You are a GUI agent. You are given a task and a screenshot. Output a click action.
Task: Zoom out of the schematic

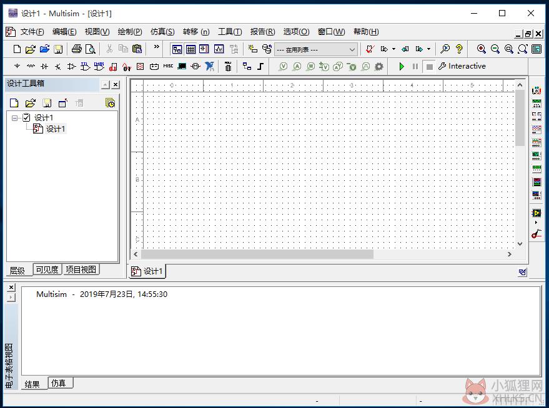pyautogui.click(x=495, y=49)
